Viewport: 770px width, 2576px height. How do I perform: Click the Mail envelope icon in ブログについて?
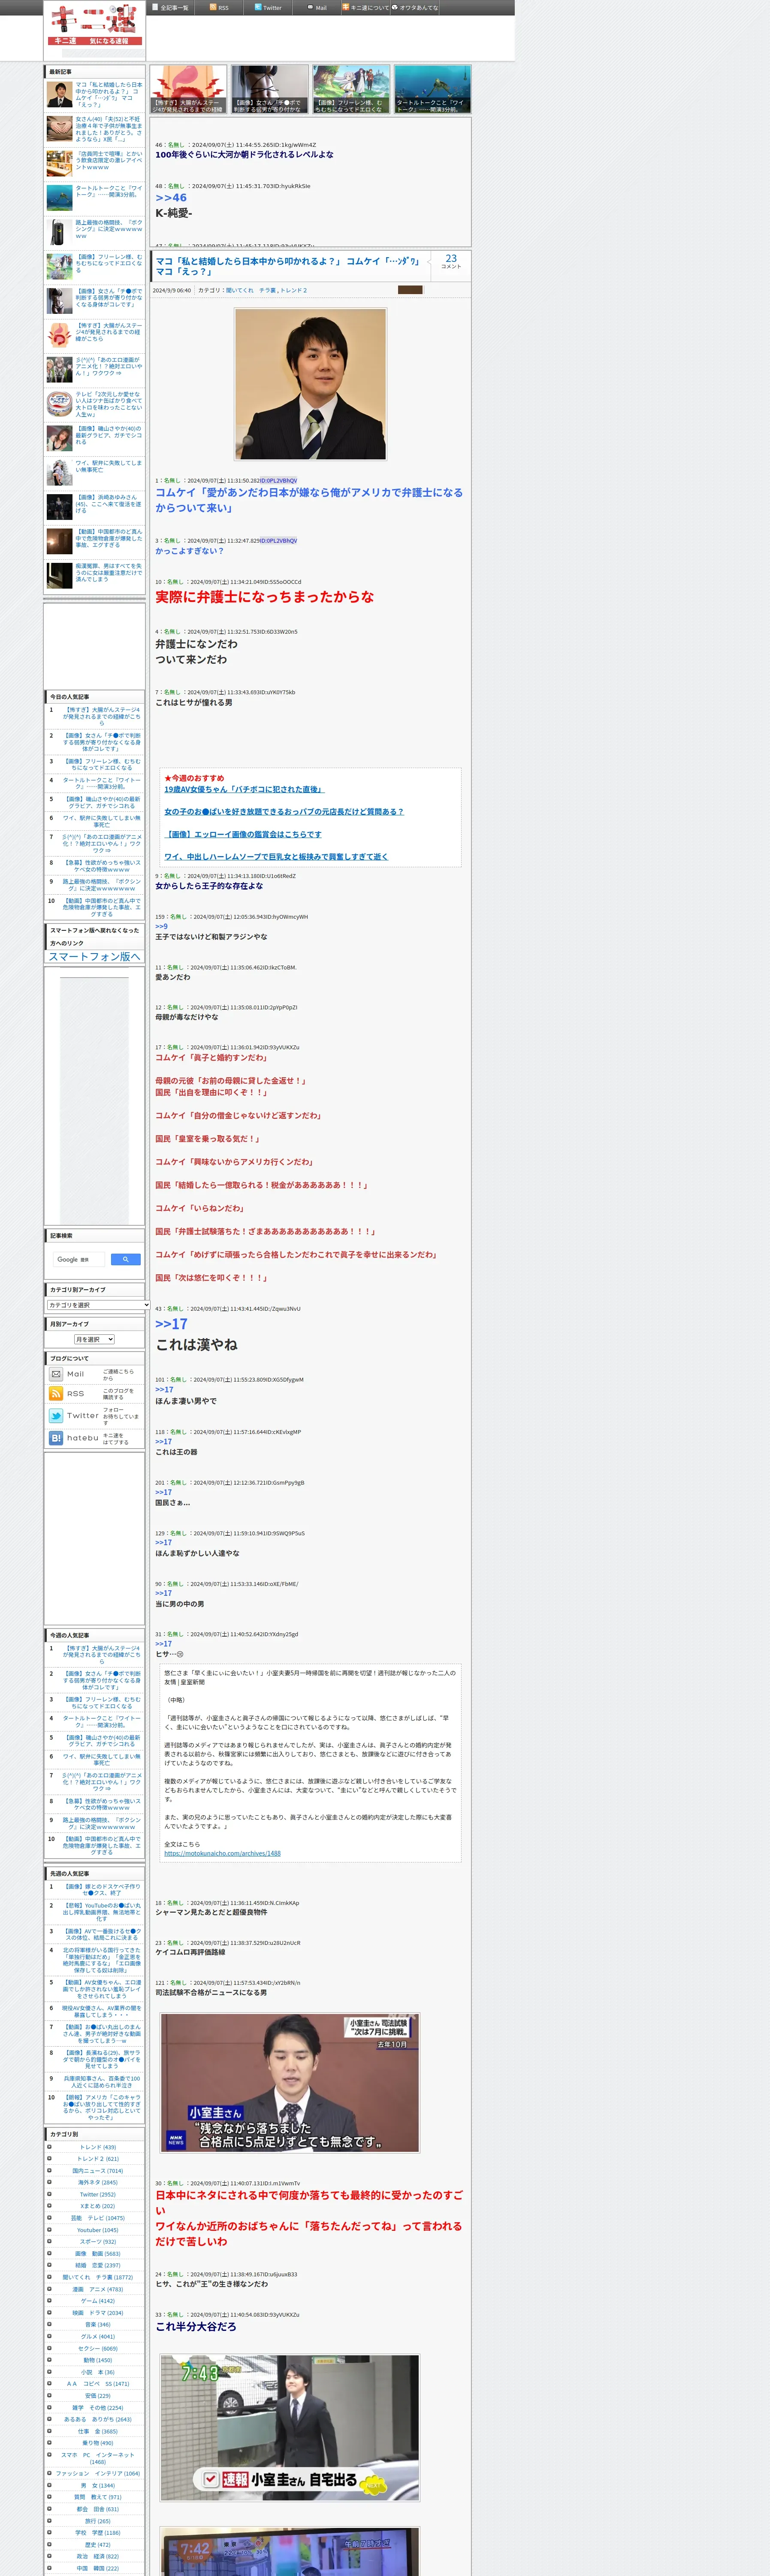[56, 1374]
